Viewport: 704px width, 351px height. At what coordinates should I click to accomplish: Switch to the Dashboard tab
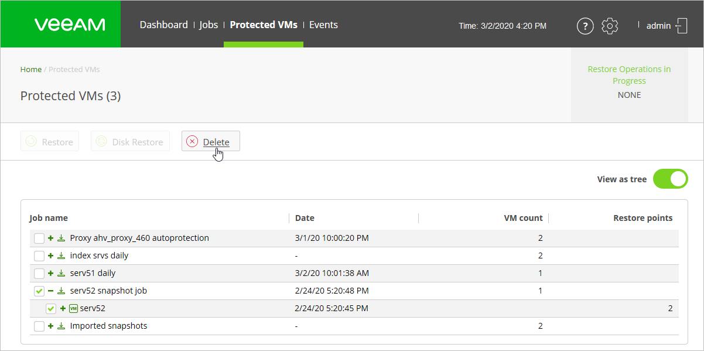tap(163, 25)
